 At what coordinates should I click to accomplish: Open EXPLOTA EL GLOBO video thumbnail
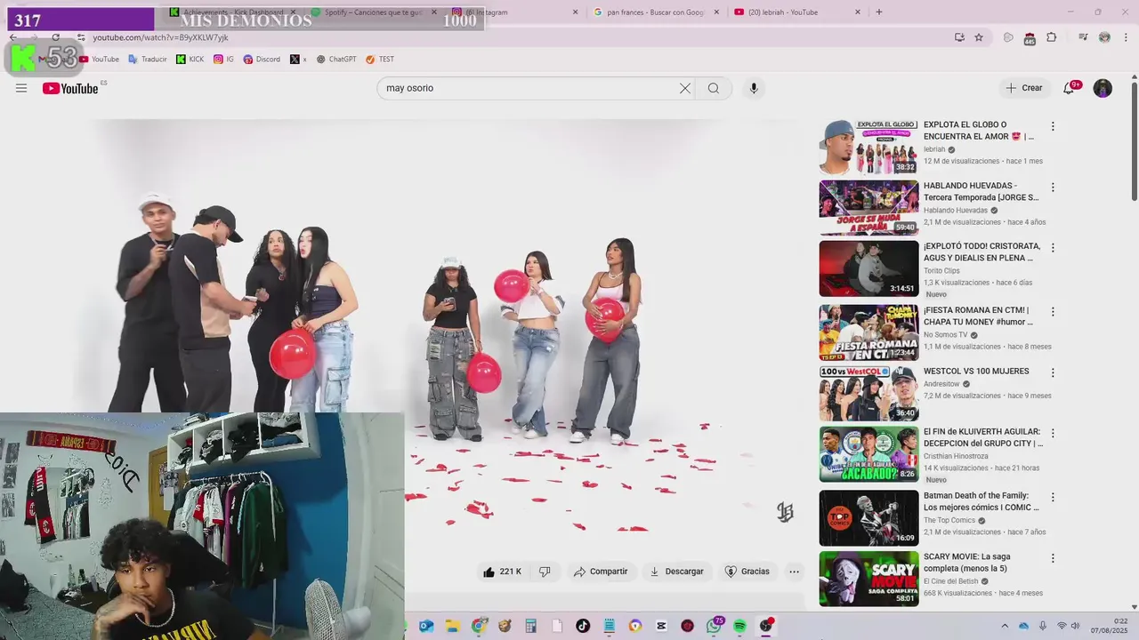pyautogui.click(x=868, y=147)
